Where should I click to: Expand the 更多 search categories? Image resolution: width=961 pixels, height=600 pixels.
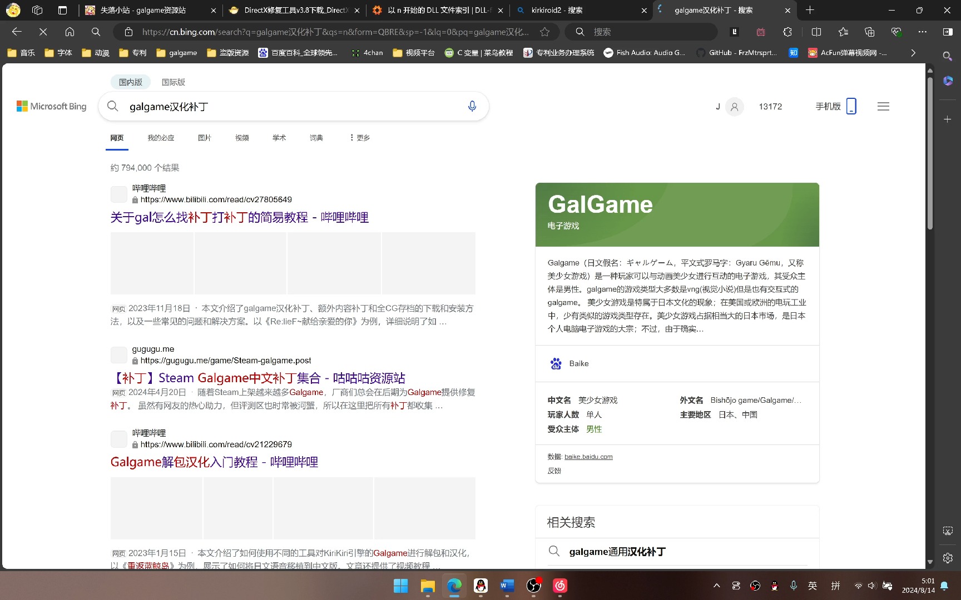[x=360, y=138]
